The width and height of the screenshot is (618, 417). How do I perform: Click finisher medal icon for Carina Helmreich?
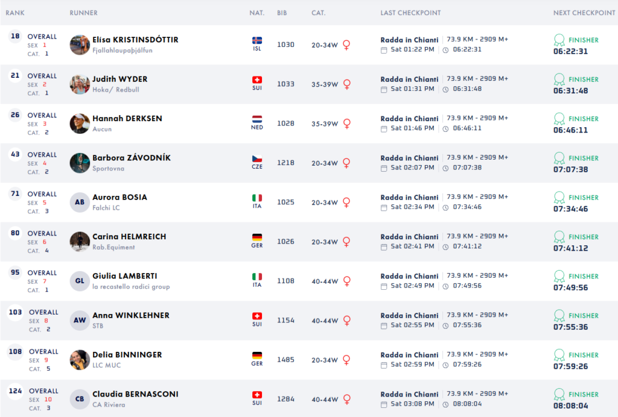[559, 237]
